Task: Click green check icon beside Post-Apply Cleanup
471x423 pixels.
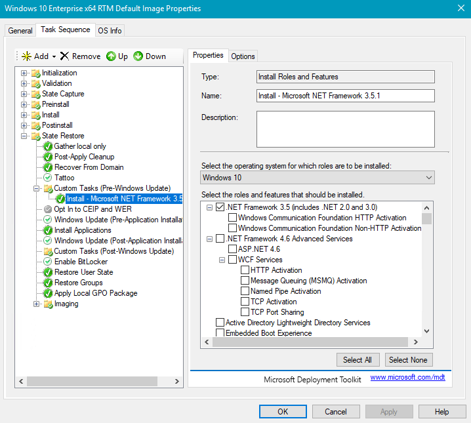Action: 48,157
